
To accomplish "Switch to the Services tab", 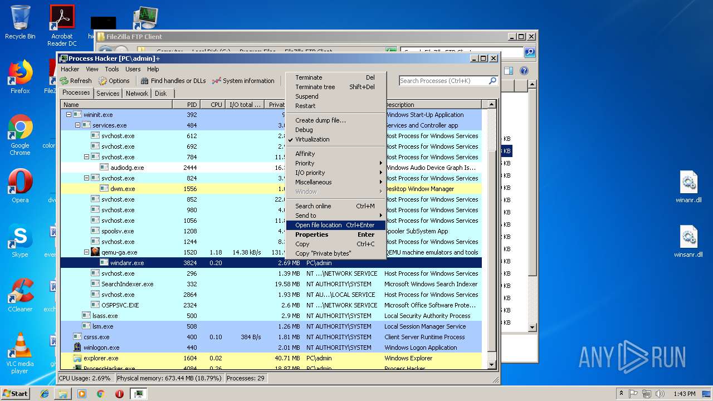I will [x=108, y=94].
